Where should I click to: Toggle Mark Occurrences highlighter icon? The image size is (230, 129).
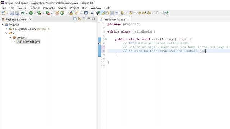[x=103, y=13]
